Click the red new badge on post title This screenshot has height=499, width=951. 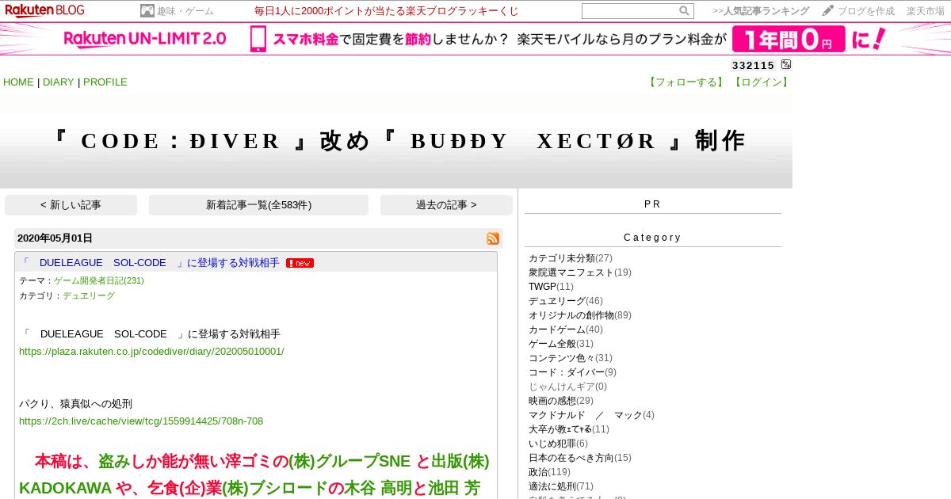pos(300,263)
